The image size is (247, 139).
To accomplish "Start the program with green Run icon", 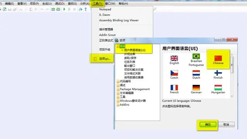I will point(64,9).
